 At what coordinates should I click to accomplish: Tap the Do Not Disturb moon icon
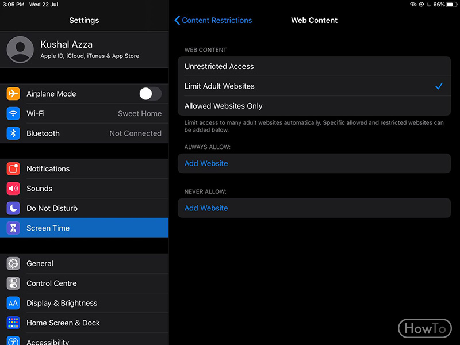coord(13,208)
